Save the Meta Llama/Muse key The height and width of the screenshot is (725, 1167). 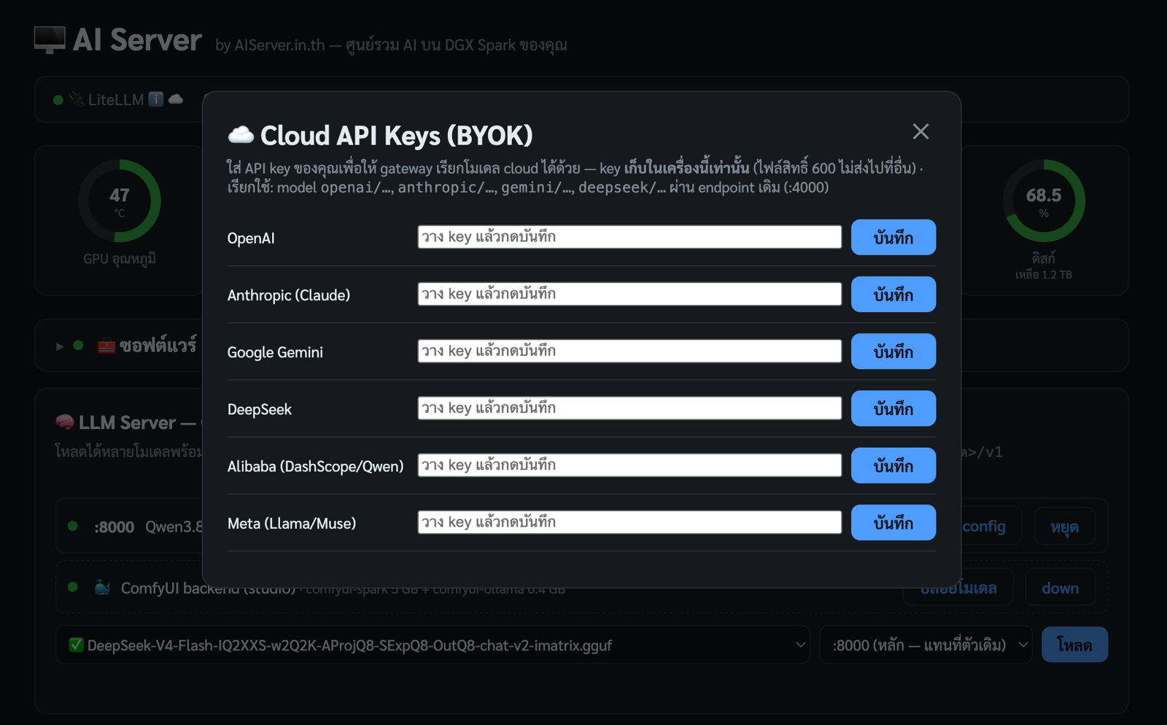(893, 522)
